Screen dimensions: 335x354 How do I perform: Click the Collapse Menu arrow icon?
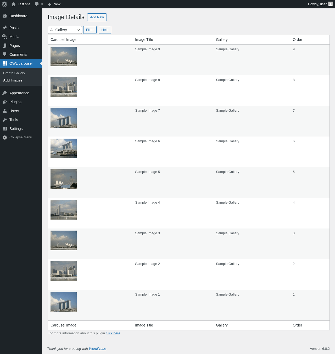tap(5, 138)
